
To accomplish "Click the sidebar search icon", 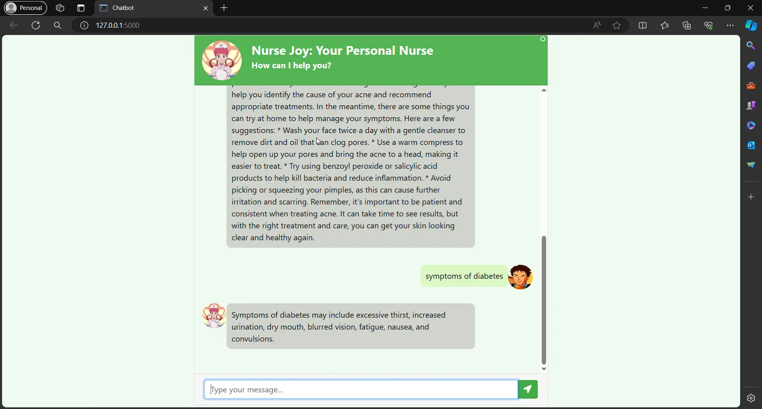I will [x=752, y=46].
